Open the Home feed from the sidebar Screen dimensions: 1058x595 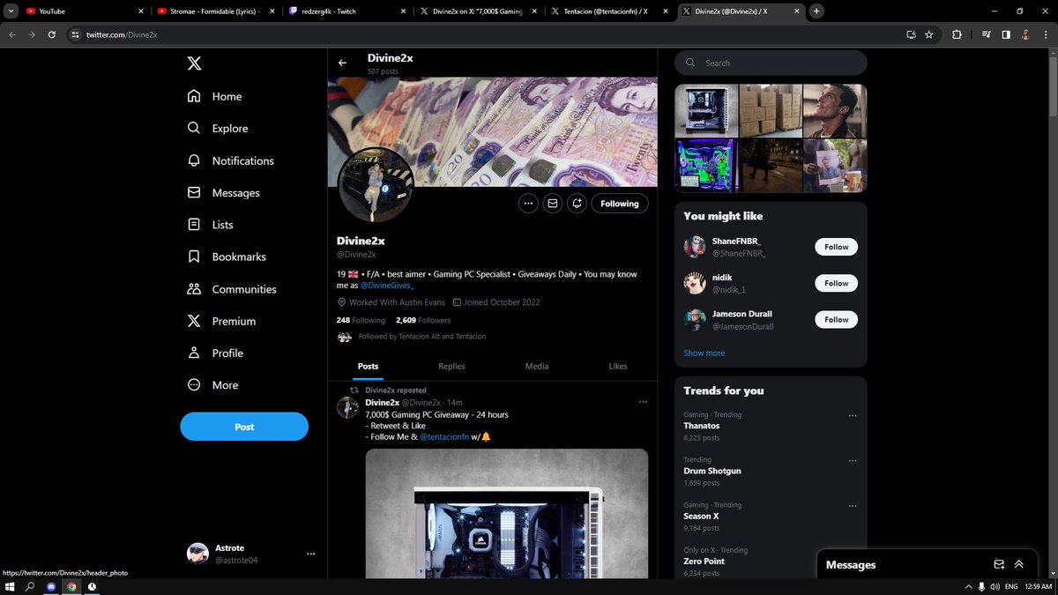click(214, 96)
